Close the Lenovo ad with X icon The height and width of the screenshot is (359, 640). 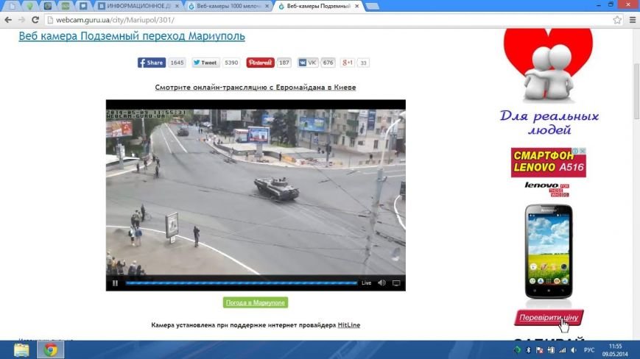point(583,152)
